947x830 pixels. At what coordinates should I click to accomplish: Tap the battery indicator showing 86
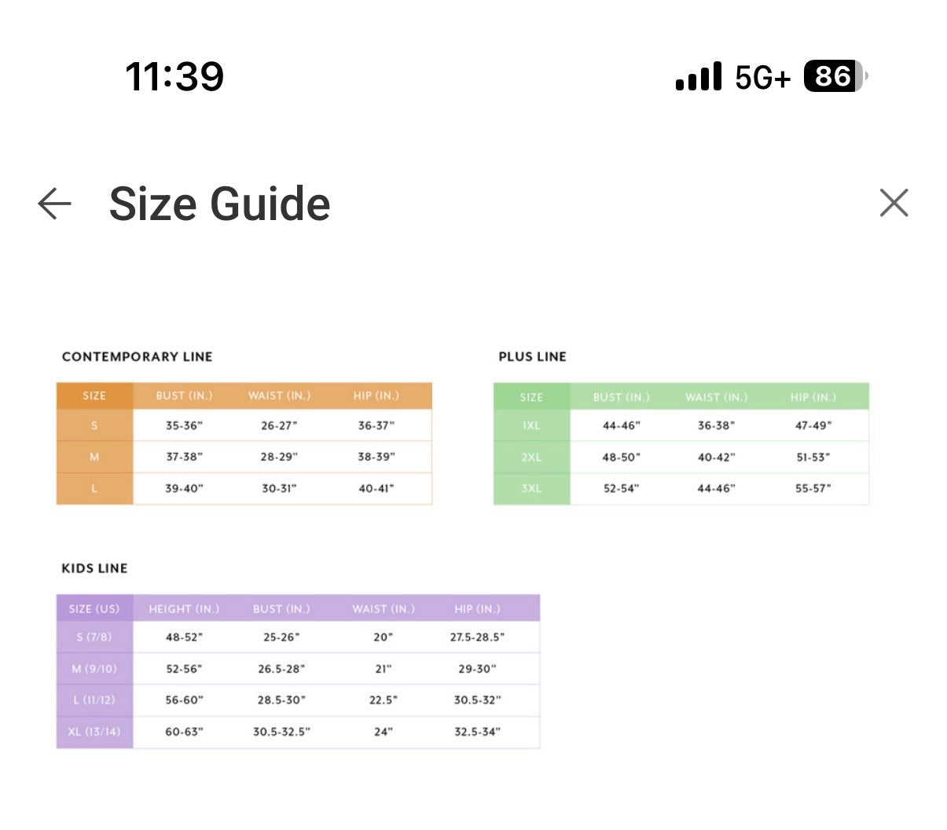tap(835, 76)
